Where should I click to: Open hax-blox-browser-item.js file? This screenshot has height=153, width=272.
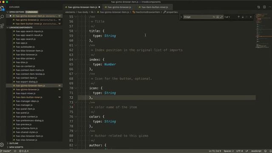tap(29, 51)
